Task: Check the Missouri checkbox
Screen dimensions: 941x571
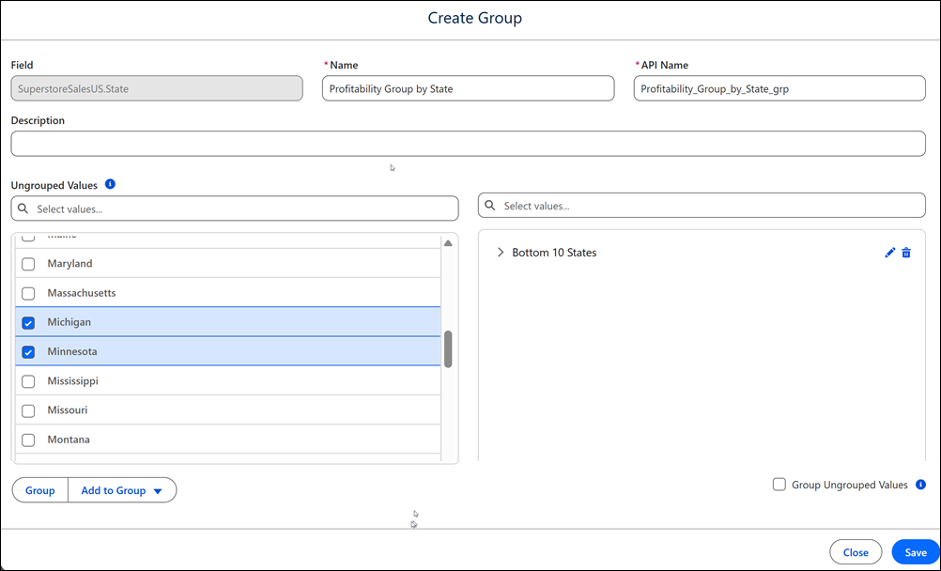Action: coord(28,410)
